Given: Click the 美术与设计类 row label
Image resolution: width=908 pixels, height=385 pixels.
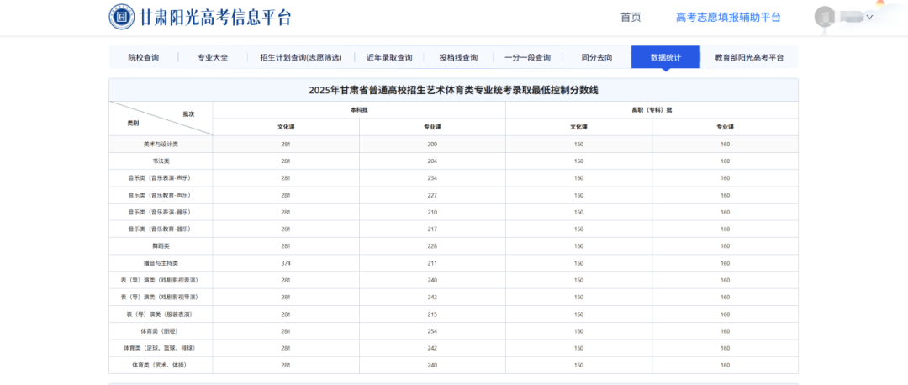Looking at the screenshot, I should tap(161, 144).
